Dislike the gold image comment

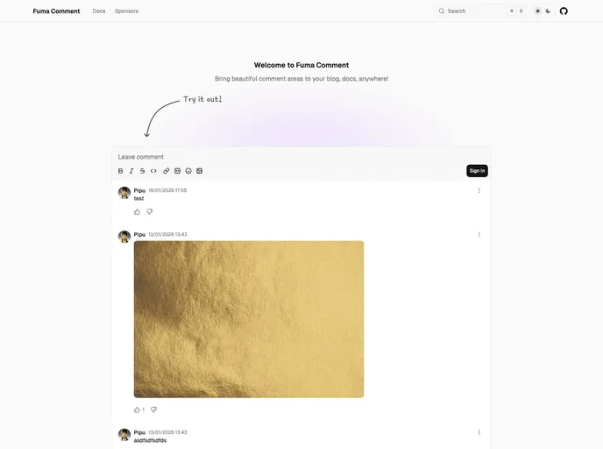[x=153, y=410]
